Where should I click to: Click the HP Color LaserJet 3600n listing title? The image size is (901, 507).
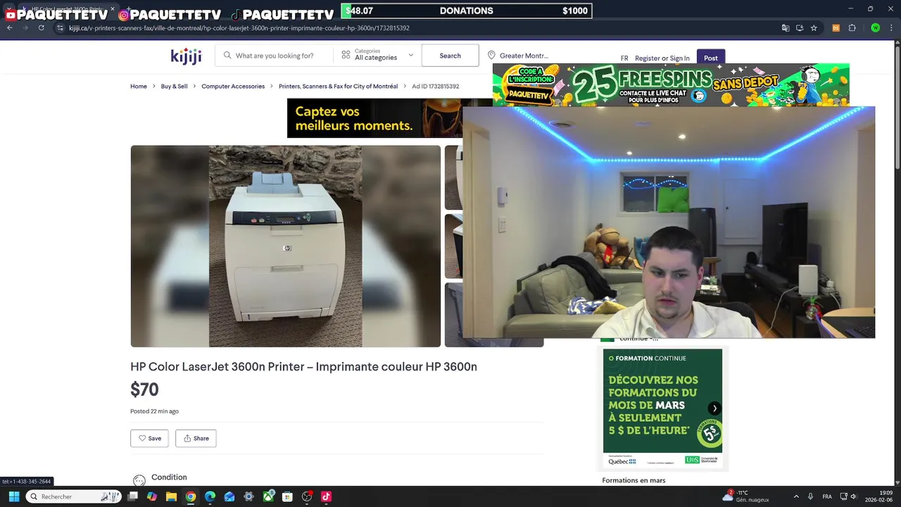pos(303,367)
